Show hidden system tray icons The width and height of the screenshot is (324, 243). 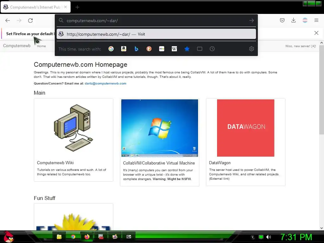pos(253,237)
